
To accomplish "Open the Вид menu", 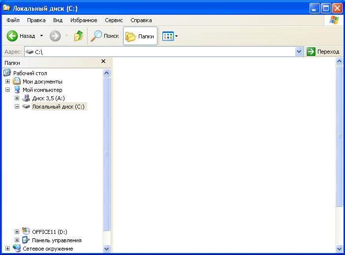I will [x=58, y=20].
